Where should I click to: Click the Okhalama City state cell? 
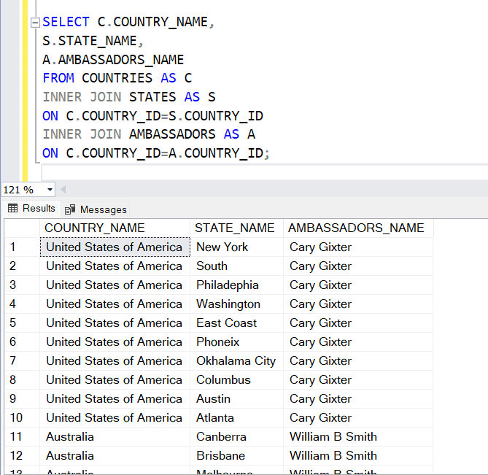click(236, 361)
